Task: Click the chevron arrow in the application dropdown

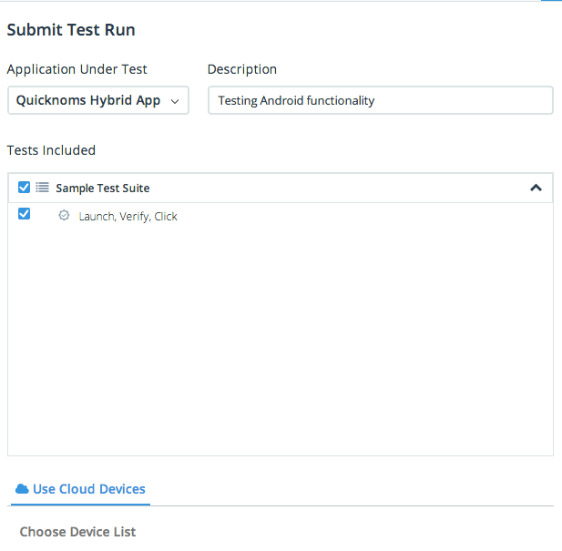Action: [175, 101]
